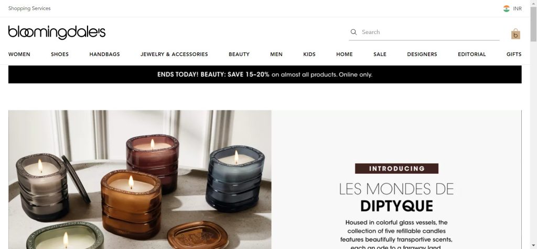Viewport: 537px width, 249px height.
Task: Open the Shoes menu
Action: (60, 54)
